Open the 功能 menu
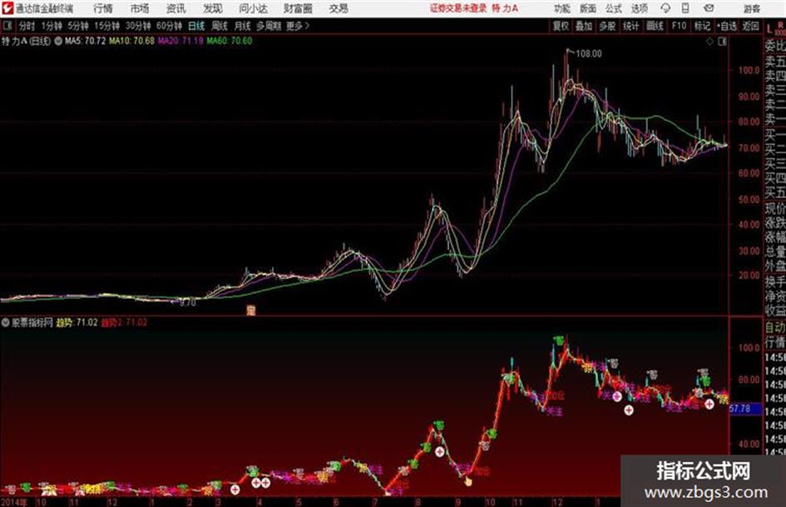Screen dimensions: 786x507 tap(562, 8)
